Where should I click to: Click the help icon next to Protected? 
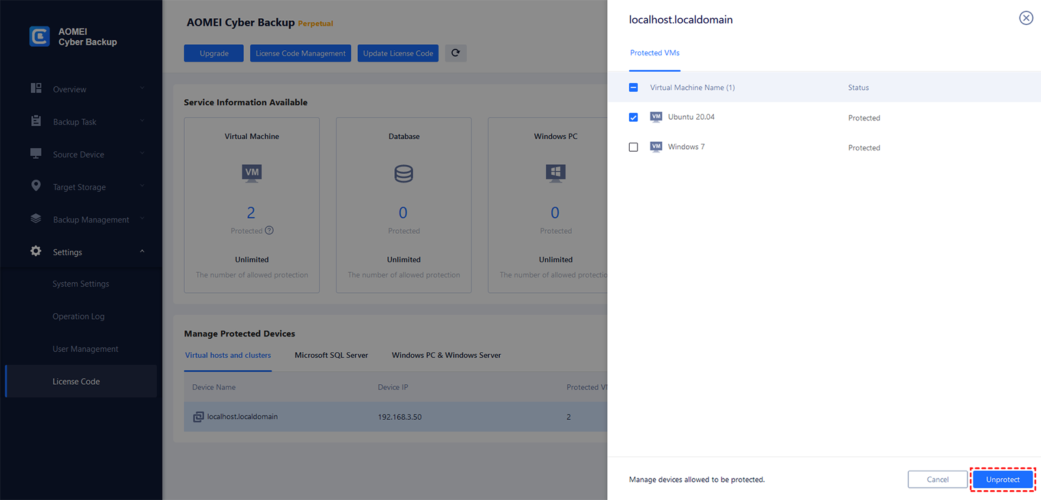point(269,230)
